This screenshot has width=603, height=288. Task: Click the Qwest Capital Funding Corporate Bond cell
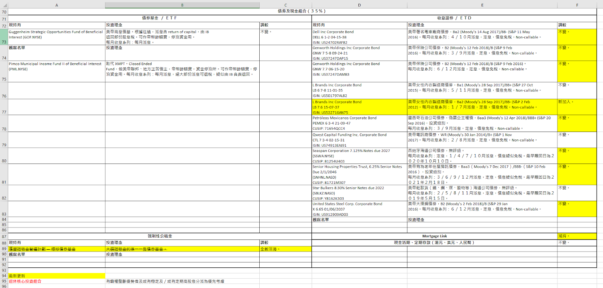pyautogui.click(x=360, y=139)
